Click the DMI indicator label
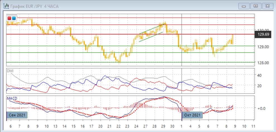This screenshot has height=132, width=276. (10, 71)
